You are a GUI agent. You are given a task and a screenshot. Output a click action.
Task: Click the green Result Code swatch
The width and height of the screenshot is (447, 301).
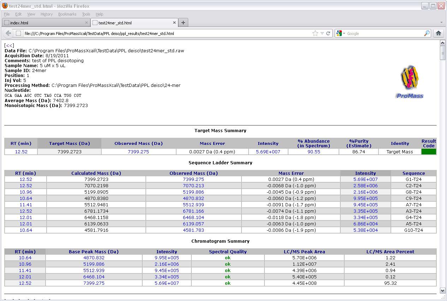[429, 152]
